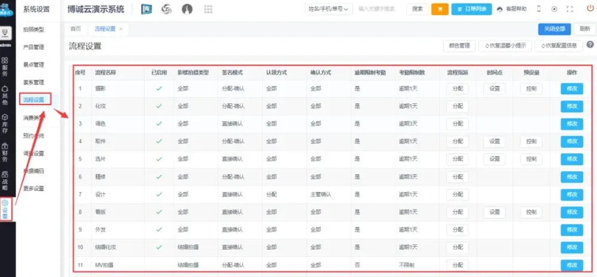Click the orange shopping cart button
597x277 pixels.
[439, 9]
